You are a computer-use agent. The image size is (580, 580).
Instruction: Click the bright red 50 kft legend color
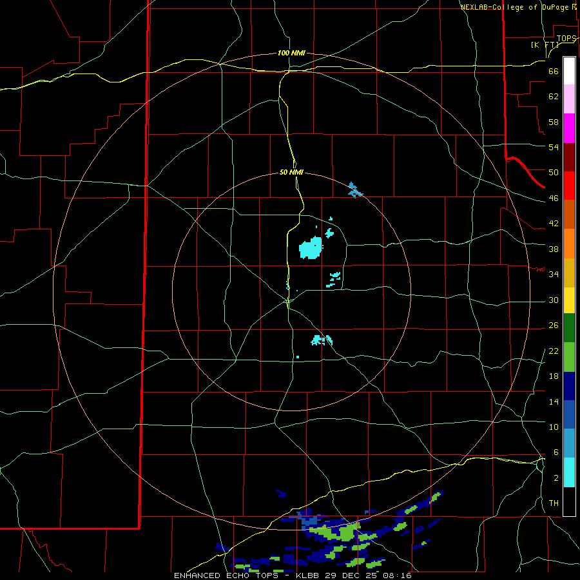(569, 186)
